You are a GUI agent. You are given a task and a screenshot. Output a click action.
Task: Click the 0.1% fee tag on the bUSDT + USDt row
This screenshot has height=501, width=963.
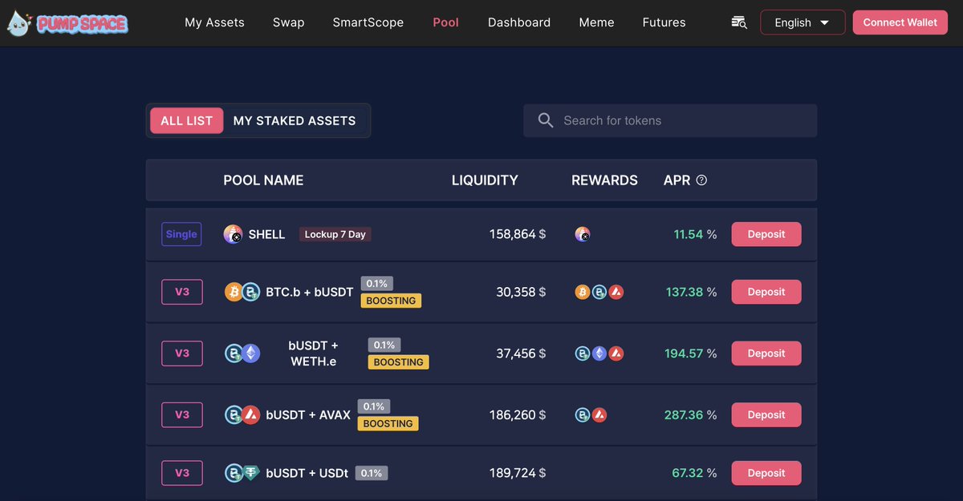tap(372, 473)
